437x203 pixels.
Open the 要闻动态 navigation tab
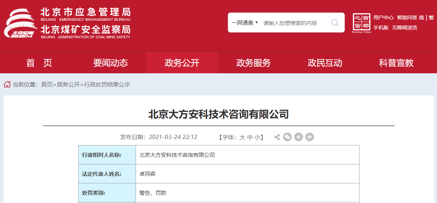(x=111, y=63)
